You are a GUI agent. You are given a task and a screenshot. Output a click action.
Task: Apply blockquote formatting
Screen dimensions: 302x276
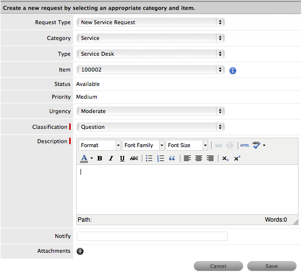coord(172,158)
